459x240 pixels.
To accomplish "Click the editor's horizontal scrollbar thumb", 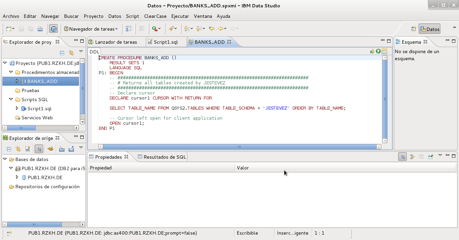I will tap(239, 147).
